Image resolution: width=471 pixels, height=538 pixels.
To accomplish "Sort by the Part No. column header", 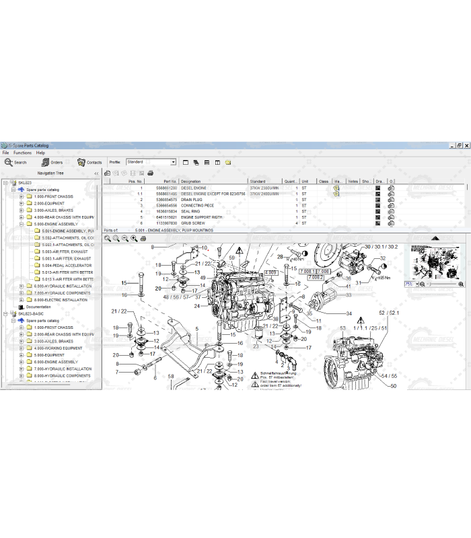I will click(x=168, y=181).
